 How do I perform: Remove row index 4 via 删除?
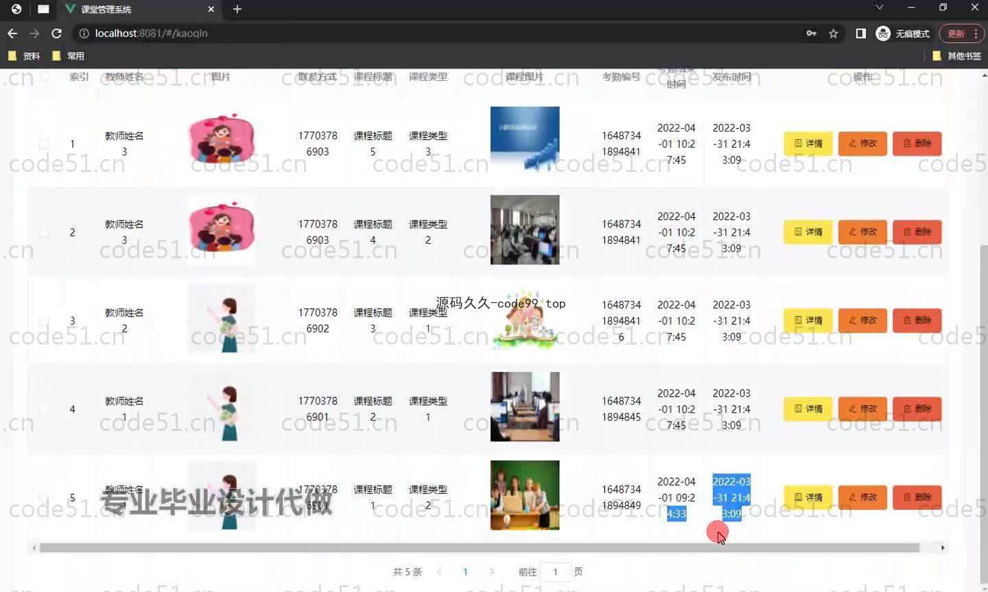tap(917, 408)
